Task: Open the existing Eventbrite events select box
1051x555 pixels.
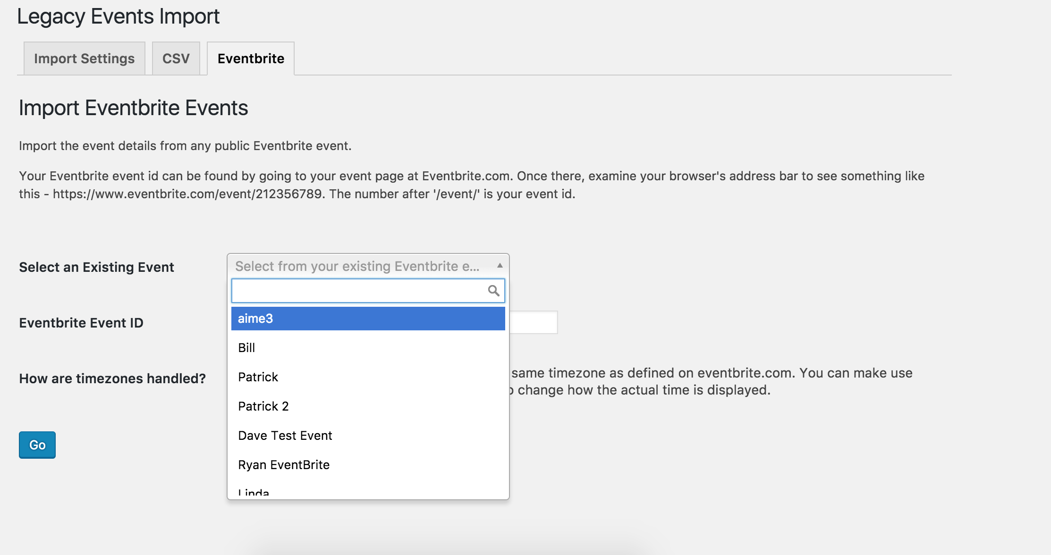Action: coord(357,266)
